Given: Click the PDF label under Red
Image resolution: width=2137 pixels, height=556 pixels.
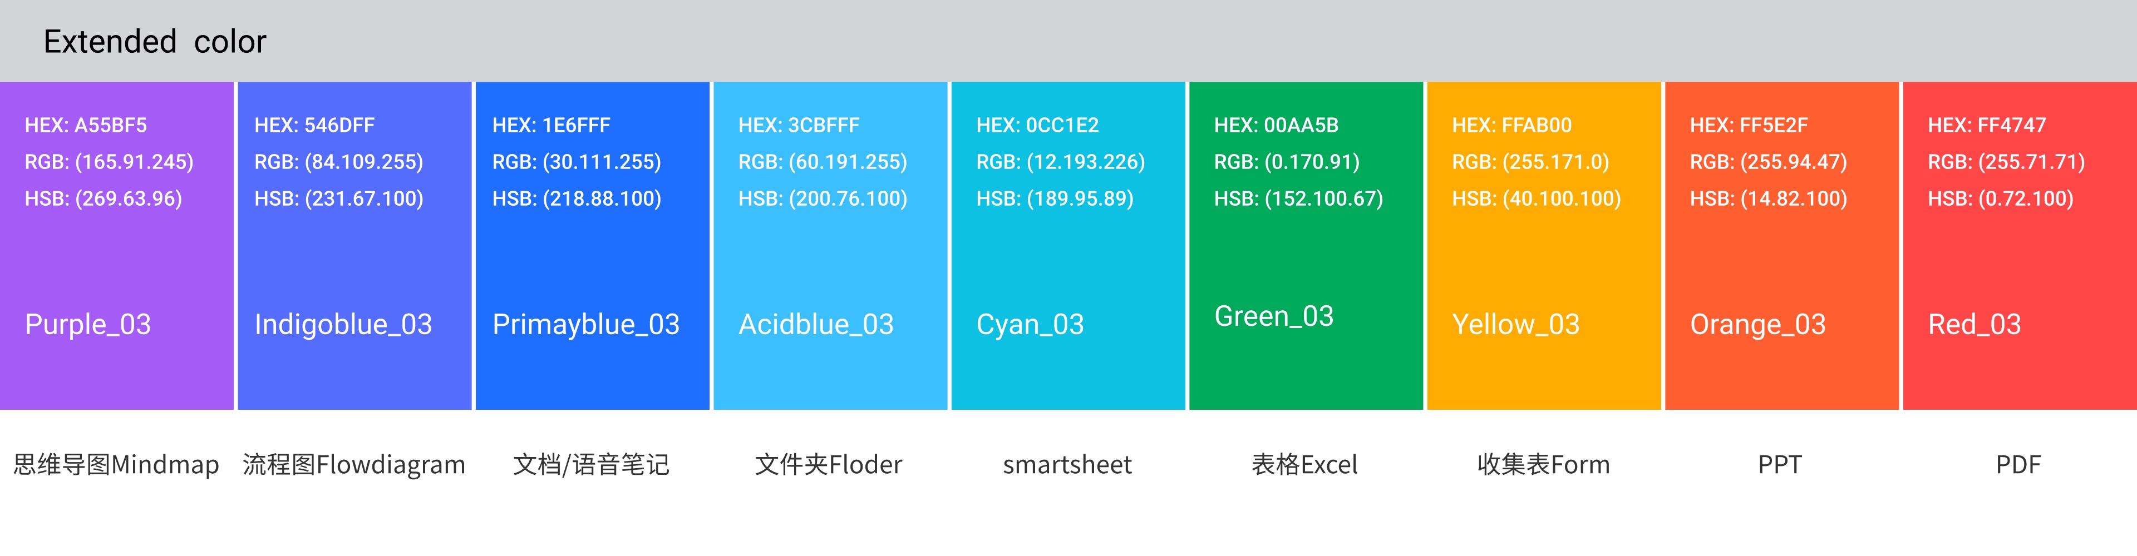Looking at the screenshot, I should click(x=2018, y=465).
